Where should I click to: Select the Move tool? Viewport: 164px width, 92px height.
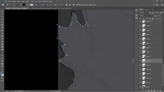[2, 11]
